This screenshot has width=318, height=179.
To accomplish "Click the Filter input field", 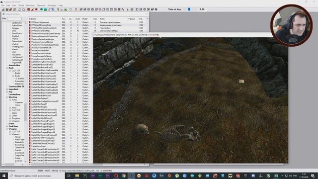I will [14, 19].
